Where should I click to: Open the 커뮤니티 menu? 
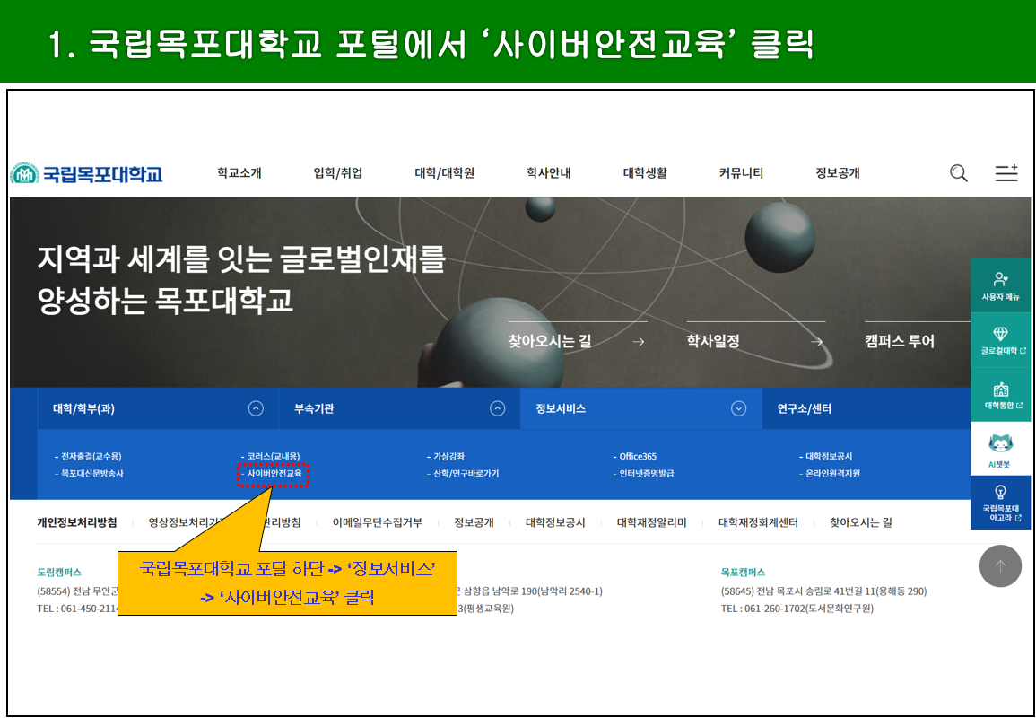[x=741, y=173]
